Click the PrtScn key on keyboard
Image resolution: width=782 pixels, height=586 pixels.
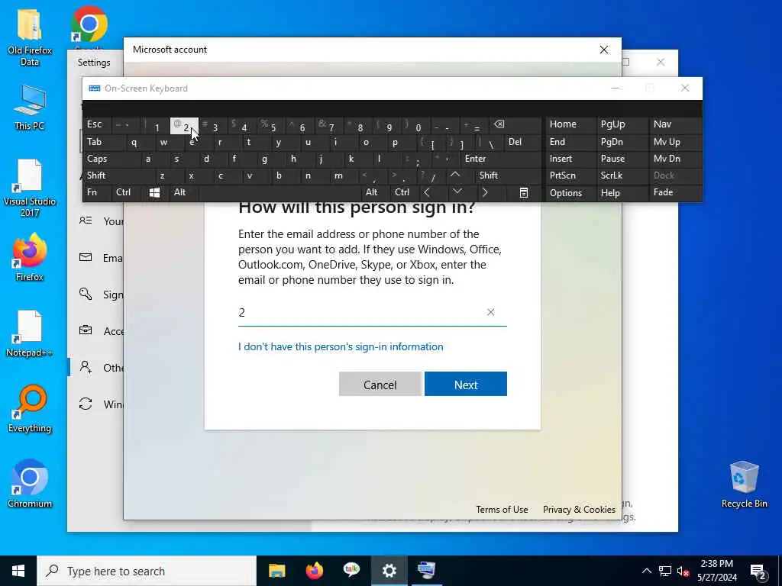570,175
